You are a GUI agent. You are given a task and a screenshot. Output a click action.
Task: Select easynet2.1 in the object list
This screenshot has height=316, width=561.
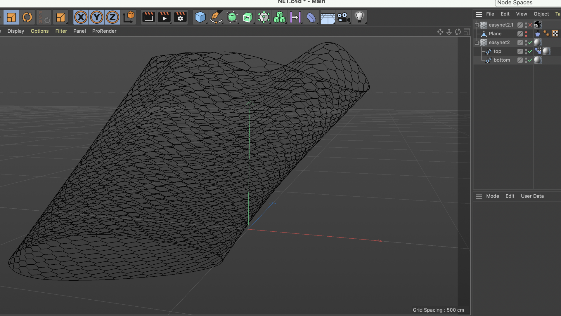(x=501, y=25)
